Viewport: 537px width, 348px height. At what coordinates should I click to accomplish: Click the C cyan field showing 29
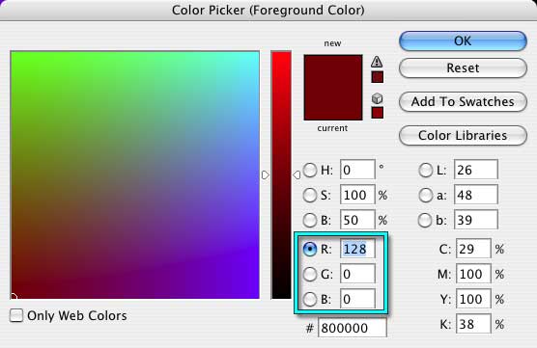pos(473,249)
